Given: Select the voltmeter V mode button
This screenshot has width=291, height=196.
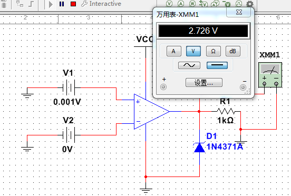Looking at the screenshot, I should click(193, 51).
